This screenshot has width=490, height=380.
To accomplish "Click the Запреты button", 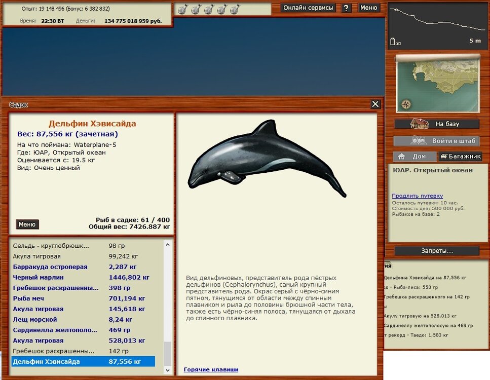I will coord(437,251).
